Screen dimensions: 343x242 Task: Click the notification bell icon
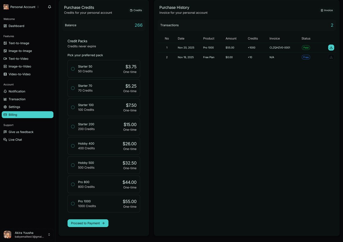pyautogui.click(x=49, y=7)
